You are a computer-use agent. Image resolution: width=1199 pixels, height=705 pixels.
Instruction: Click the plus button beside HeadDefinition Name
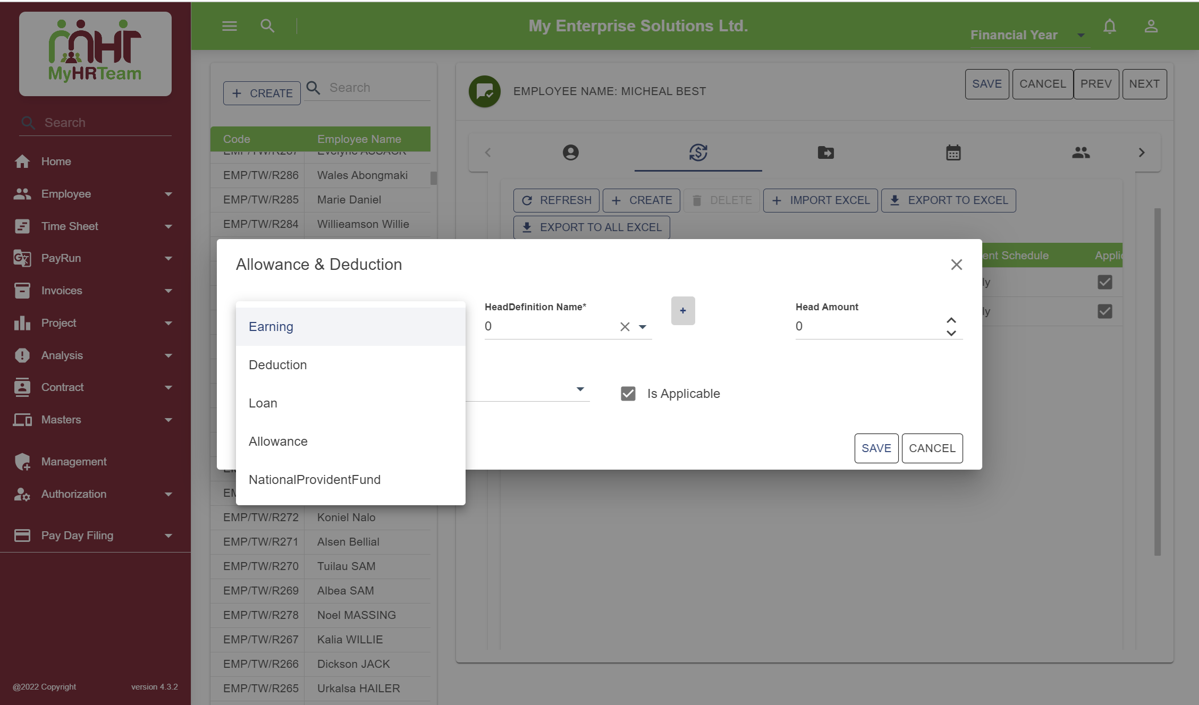[x=682, y=311]
